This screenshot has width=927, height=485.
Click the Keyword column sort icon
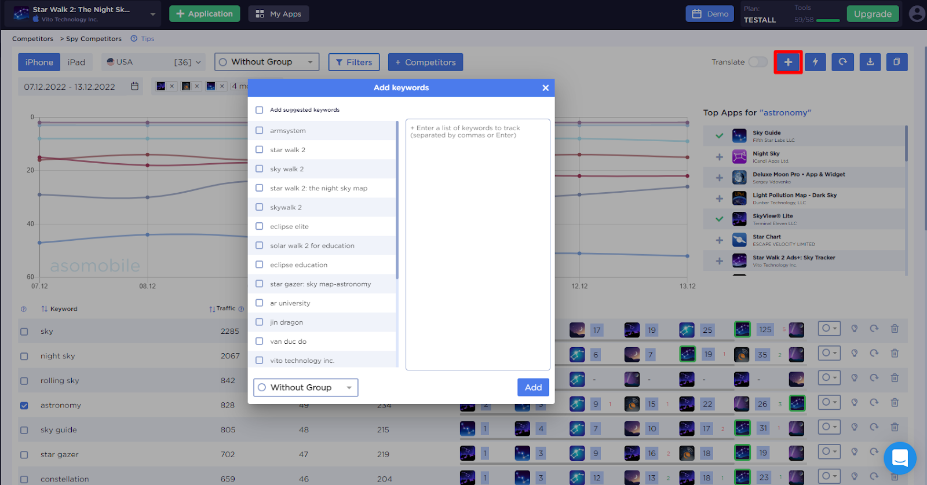44,309
